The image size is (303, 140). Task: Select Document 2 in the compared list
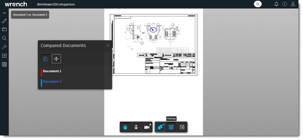52,82
